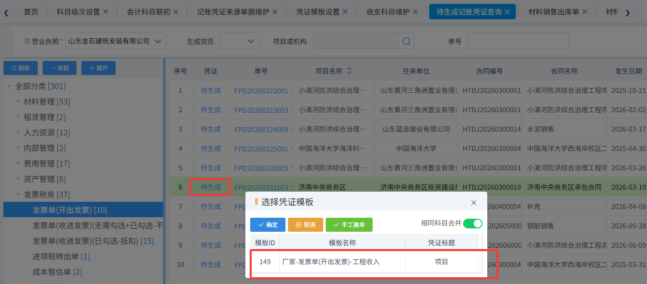The image size is (647, 284).
Task: Open voucher FPD20260325001 link
Action: coord(261,149)
